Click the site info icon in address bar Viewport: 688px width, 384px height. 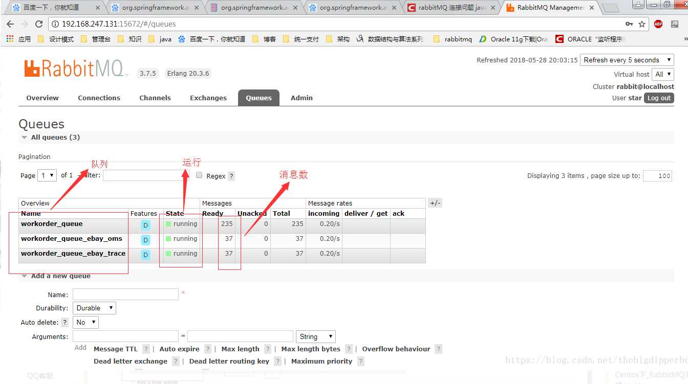tap(55, 24)
